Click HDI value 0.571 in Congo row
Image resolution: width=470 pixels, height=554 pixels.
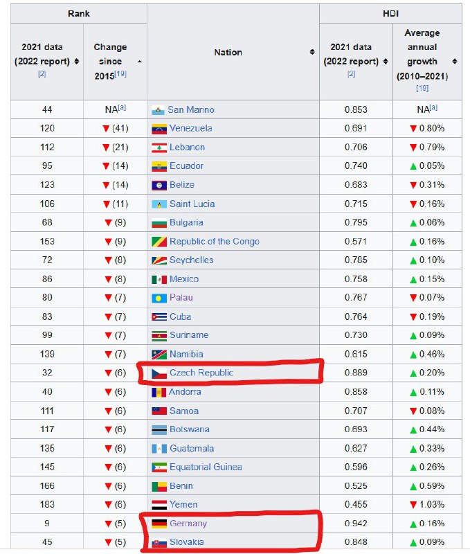point(356,242)
